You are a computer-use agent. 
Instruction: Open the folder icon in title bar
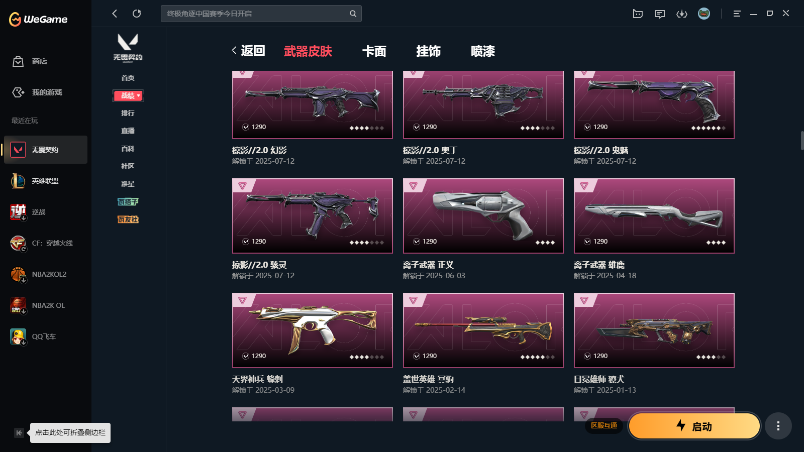click(x=638, y=14)
